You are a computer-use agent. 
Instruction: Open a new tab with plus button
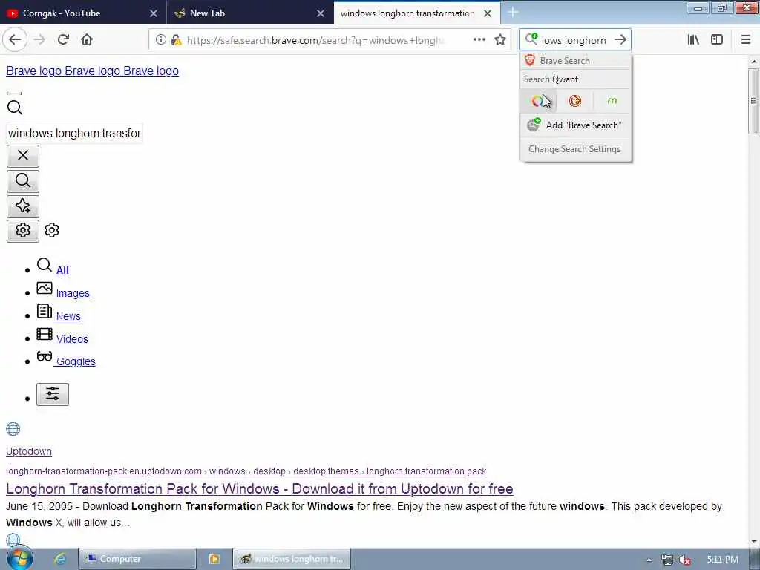(x=513, y=12)
